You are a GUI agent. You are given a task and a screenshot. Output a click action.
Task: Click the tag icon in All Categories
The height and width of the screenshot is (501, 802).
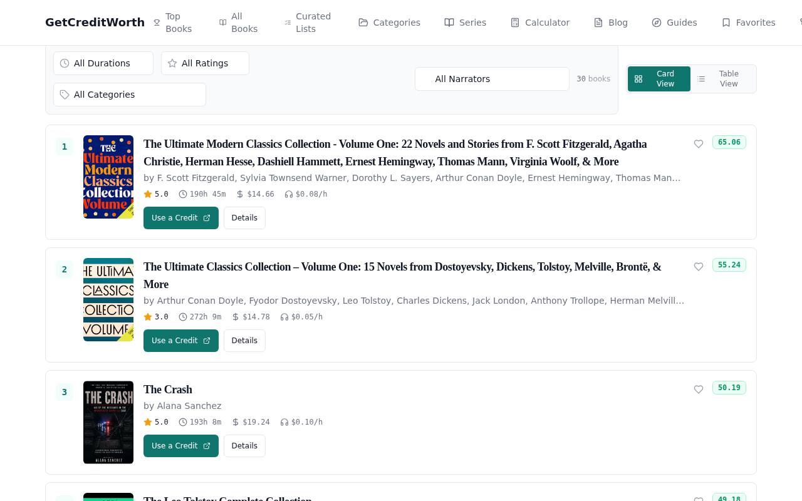pyautogui.click(x=65, y=95)
